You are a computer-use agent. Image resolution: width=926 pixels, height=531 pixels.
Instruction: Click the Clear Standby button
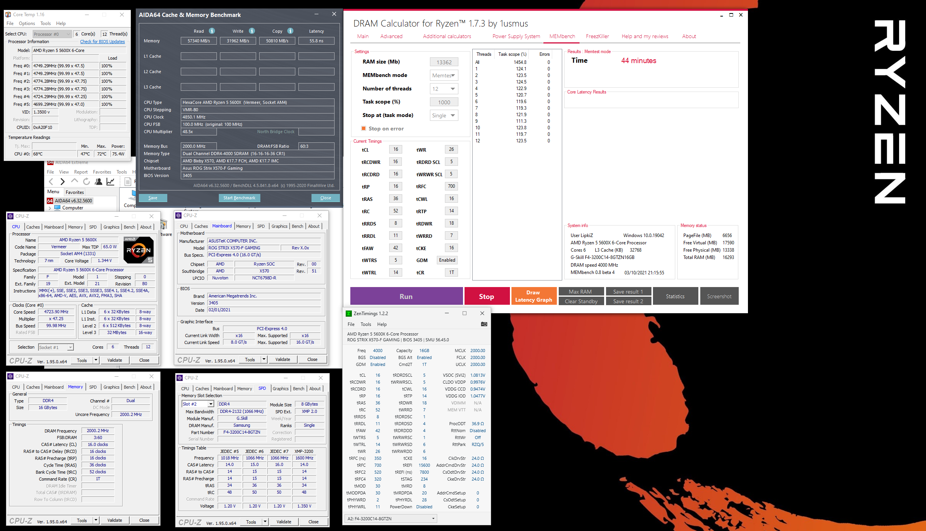581,301
